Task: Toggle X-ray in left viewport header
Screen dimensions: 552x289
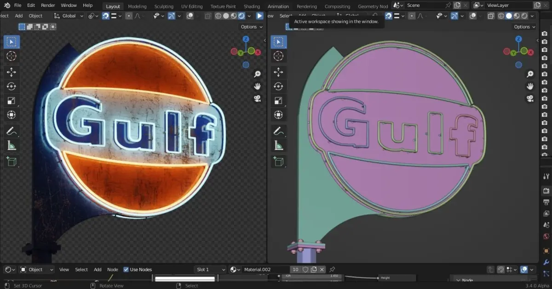Action: tap(208, 16)
